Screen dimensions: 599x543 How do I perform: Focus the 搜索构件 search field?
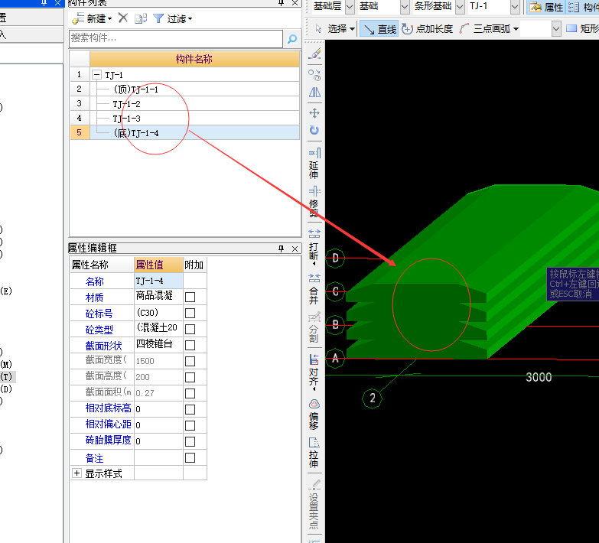176,38
